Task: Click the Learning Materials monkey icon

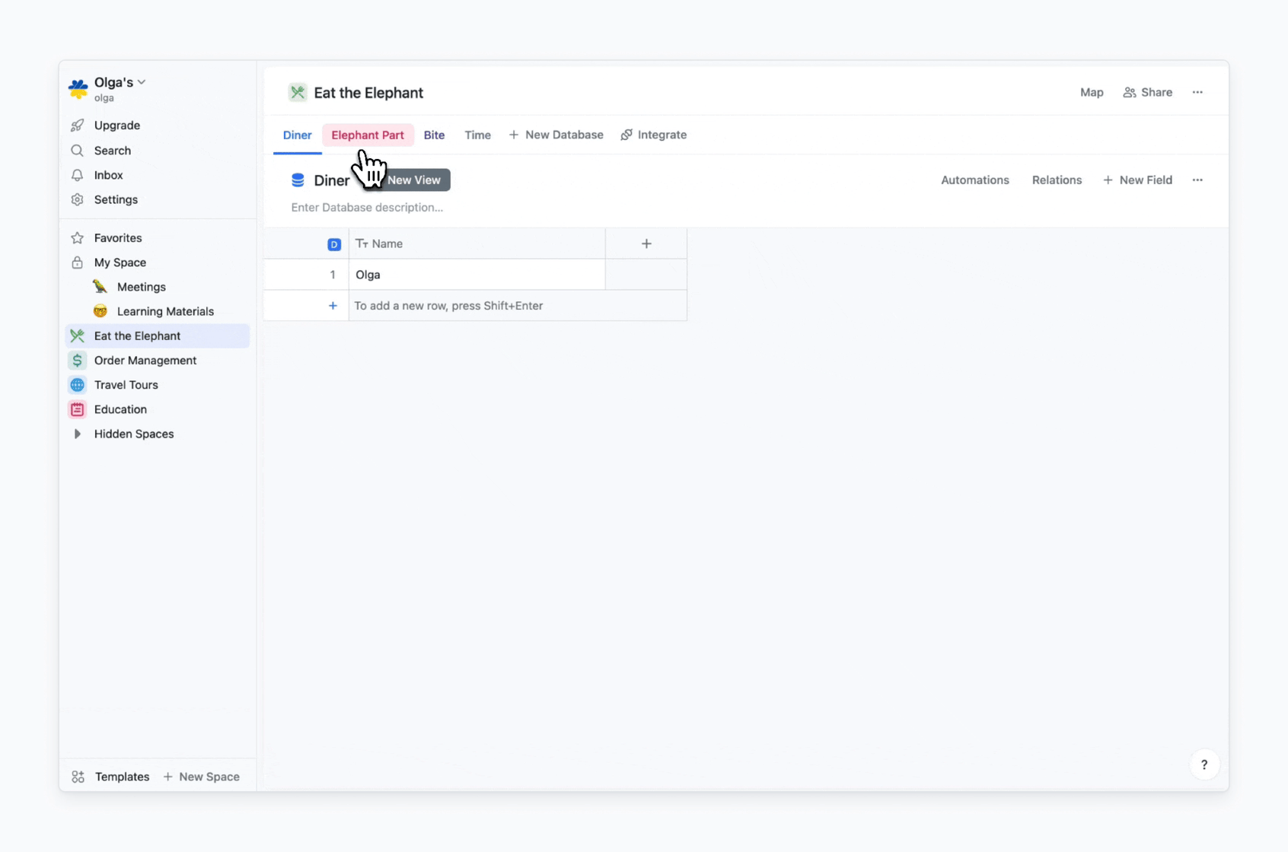Action: pos(100,311)
